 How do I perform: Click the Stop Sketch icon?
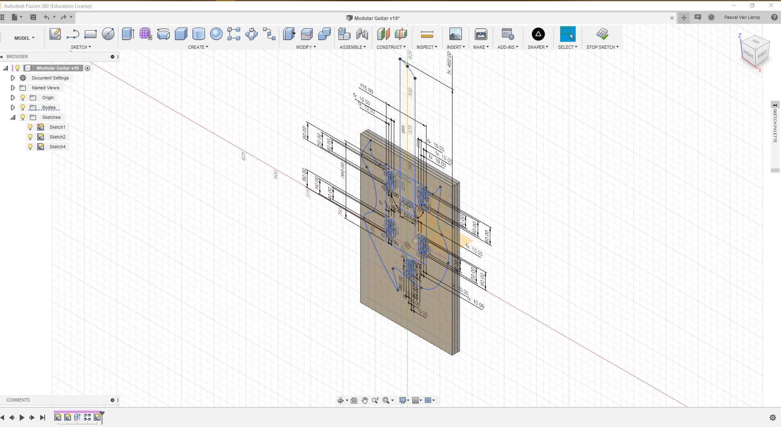coord(602,34)
